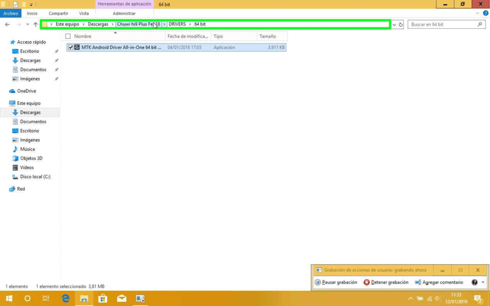490x306 pixels.
Task: Click Agregar comentario in recorder
Action: click(x=439, y=282)
